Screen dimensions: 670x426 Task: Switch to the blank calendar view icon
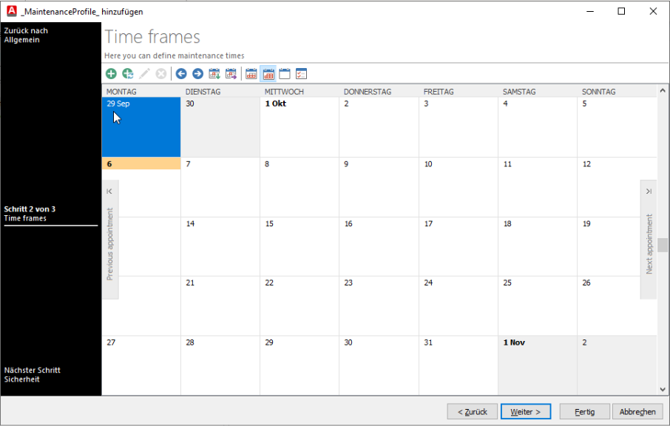(x=285, y=73)
